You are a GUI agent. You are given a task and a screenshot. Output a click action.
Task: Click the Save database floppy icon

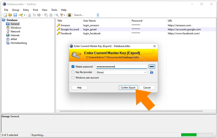pyautogui.click(x=15, y=15)
